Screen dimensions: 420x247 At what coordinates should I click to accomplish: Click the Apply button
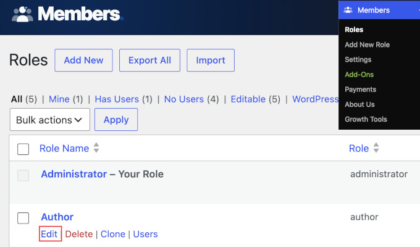116,119
